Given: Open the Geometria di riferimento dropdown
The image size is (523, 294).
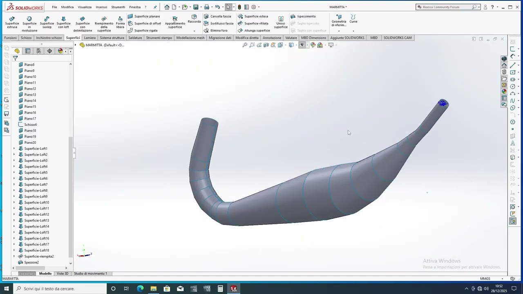Looking at the screenshot, I should coord(339,31).
